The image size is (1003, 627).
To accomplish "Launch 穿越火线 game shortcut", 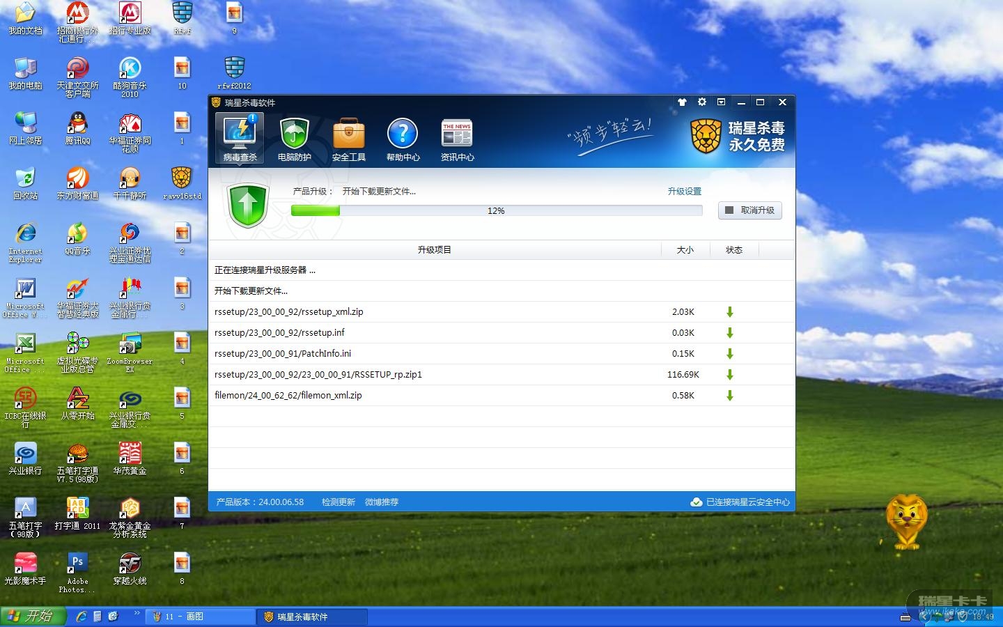I will coord(130,568).
